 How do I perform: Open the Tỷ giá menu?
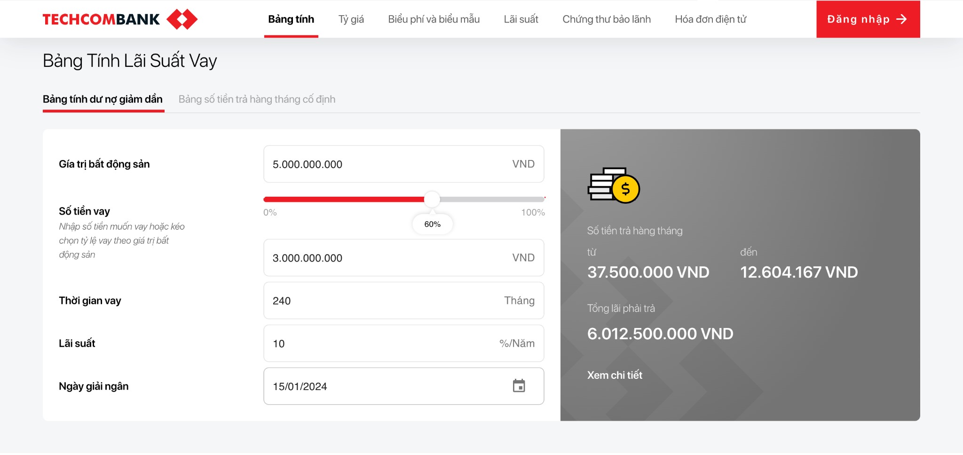(x=351, y=19)
